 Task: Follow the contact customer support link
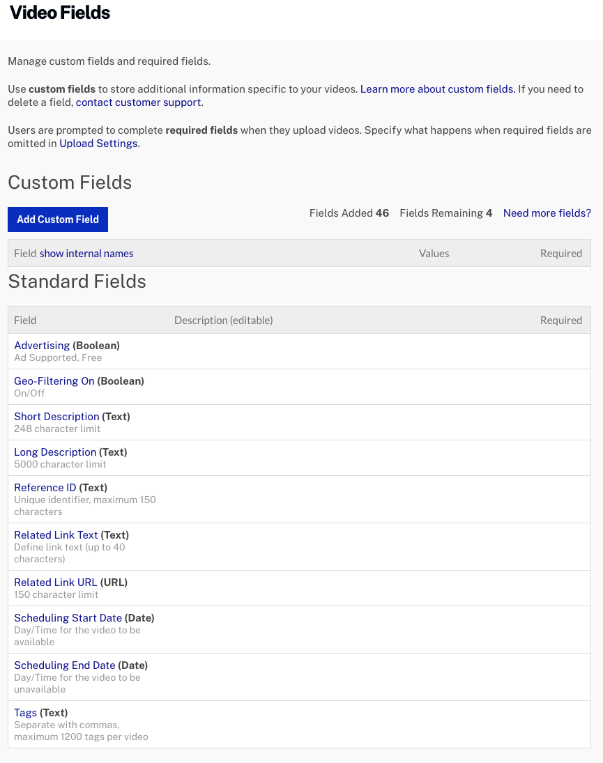coord(139,102)
